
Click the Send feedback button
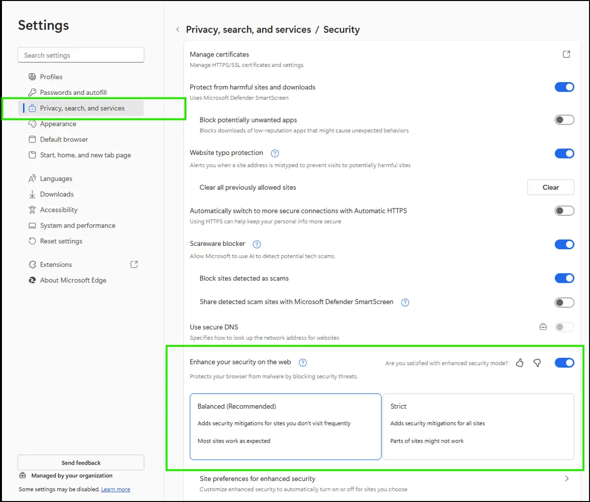[81, 463]
